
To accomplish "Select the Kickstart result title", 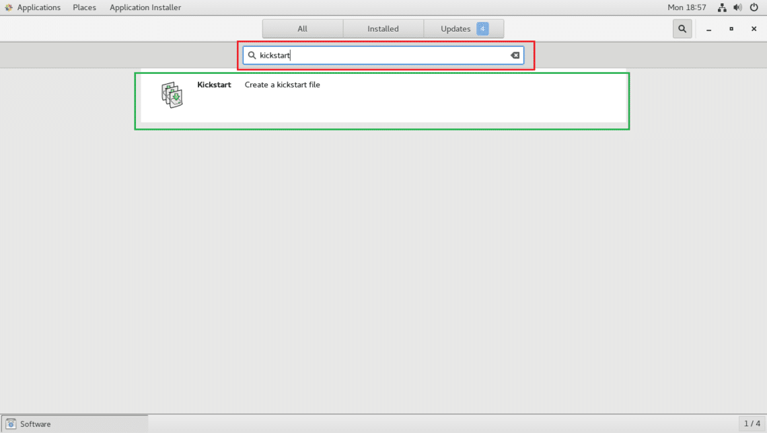I will (214, 85).
